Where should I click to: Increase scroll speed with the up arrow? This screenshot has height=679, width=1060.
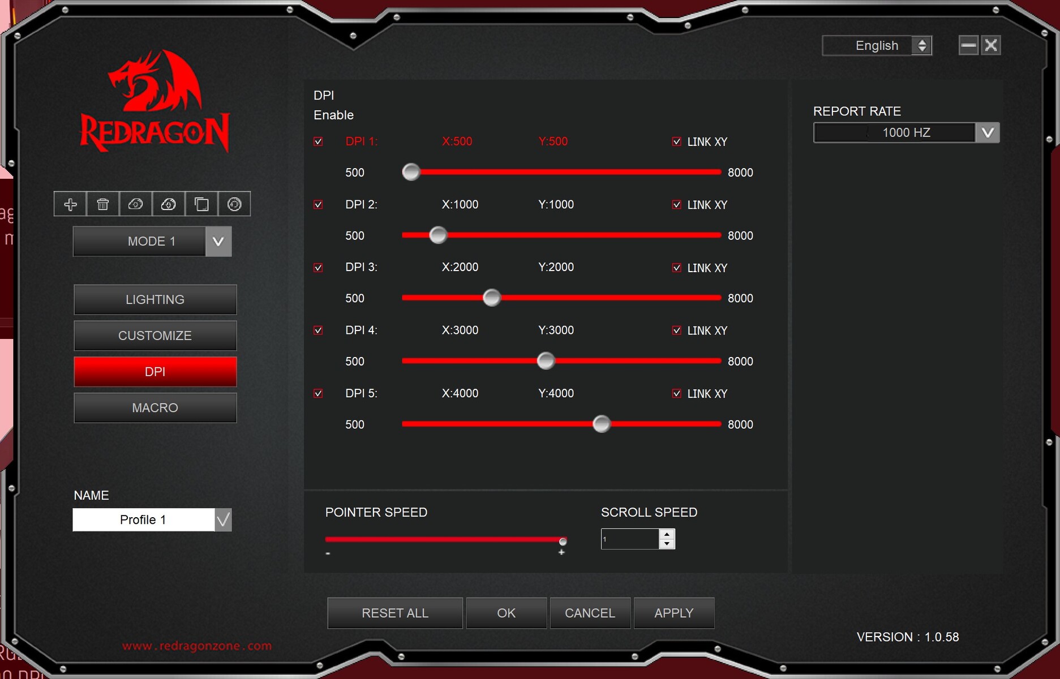click(667, 534)
